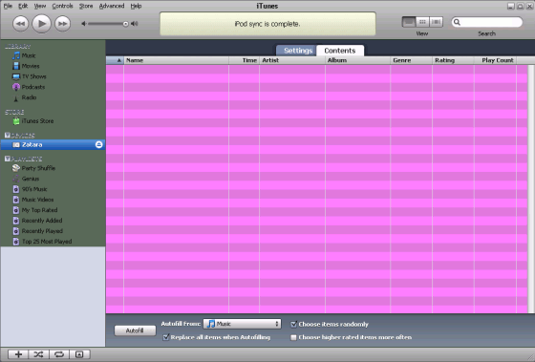
Task: Sort by the Genre column header
Action: [x=411, y=60]
